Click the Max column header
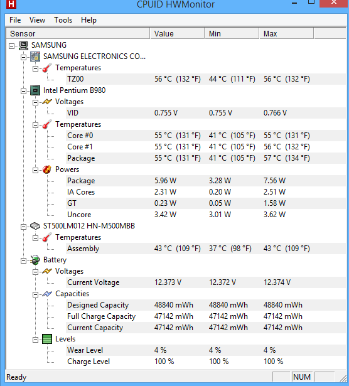 point(286,33)
